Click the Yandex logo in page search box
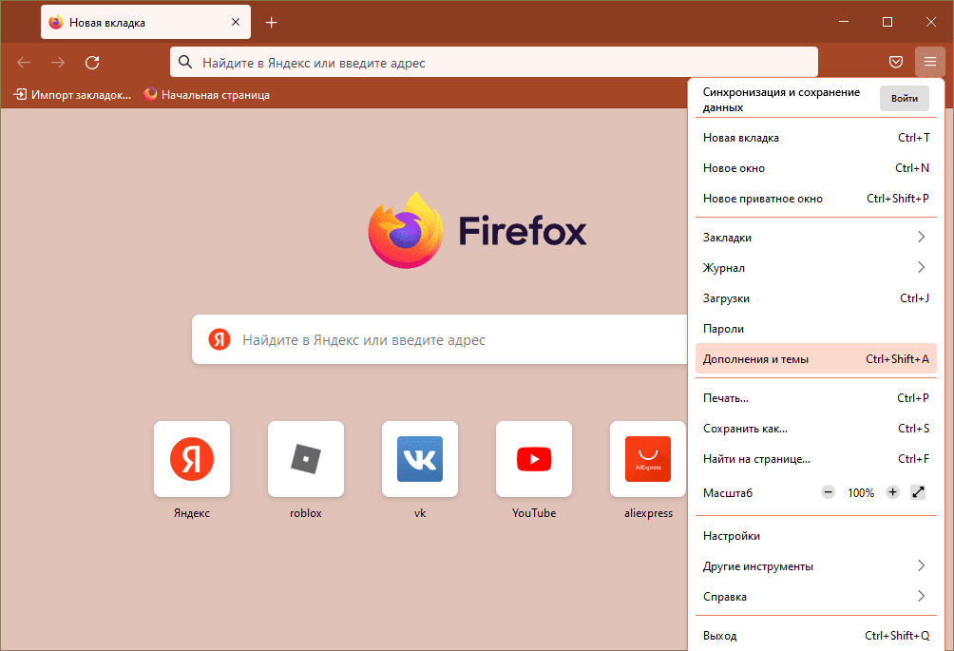The image size is (954, 651). point(219,339)
